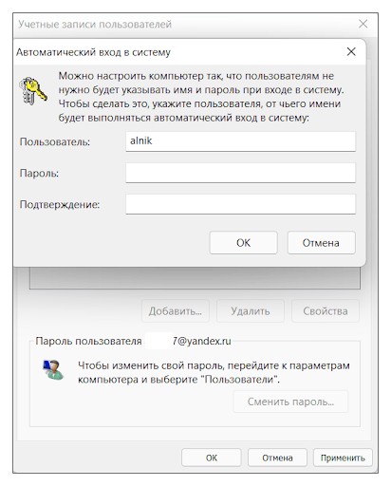Screen dimensions: 391x486
Task: Open Свойства of the selected user
Action: pyautogui.click(x=326, y=311)
